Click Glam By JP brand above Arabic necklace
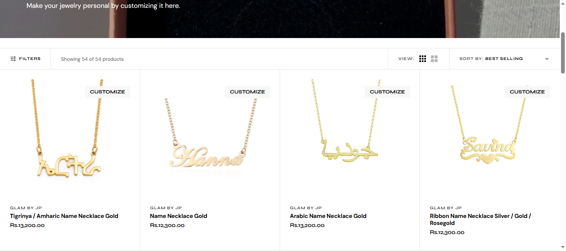The image size is (566, 251). pos(305,208)
